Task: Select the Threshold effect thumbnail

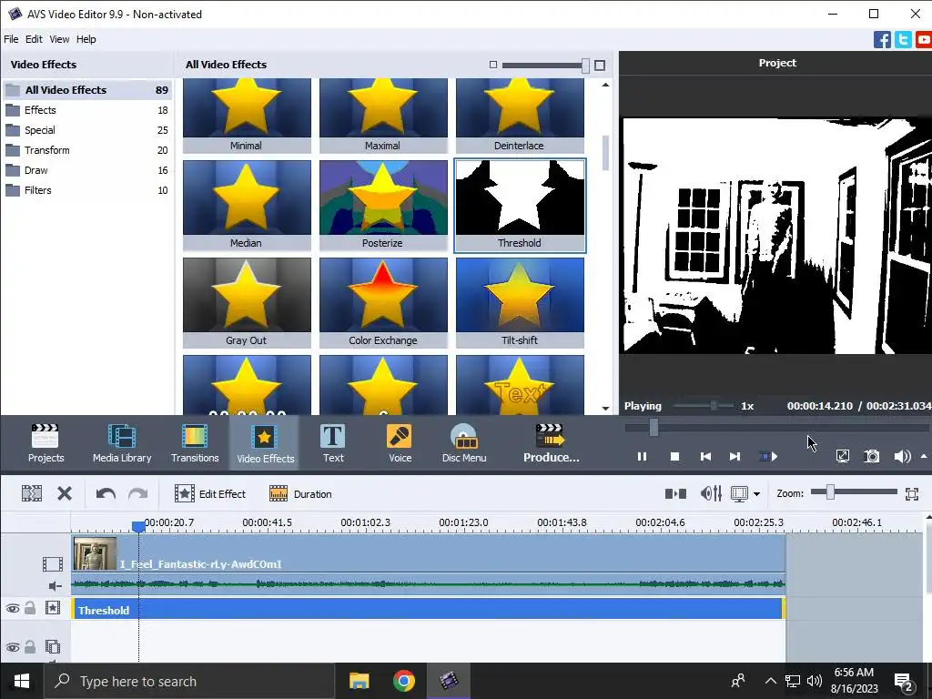Action: point(520,205)
